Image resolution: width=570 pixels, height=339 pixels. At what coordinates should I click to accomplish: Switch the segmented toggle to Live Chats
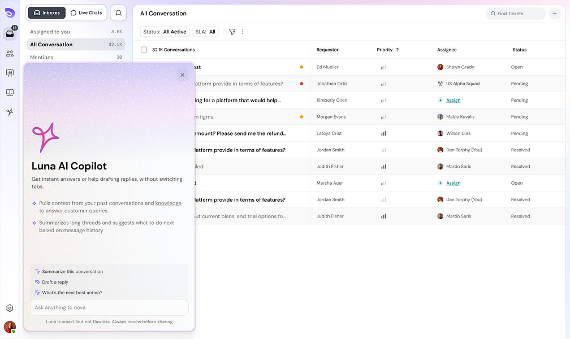[86, 12]
